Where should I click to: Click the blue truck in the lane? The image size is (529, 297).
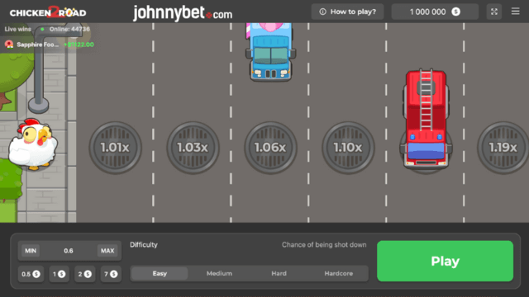270,52
